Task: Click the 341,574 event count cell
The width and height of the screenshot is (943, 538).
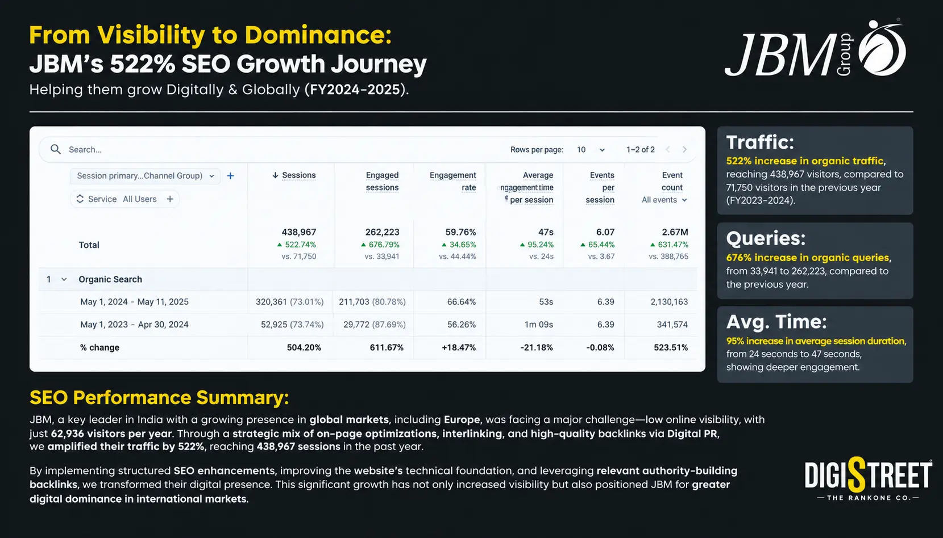Action: coord(672,325)
